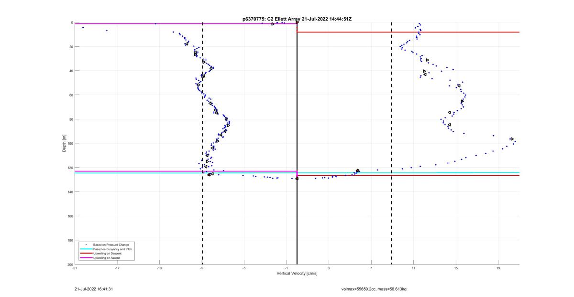Viewport: 574px width, 297px height.
Task: Click the x-axis tick label '-9'
Action: click(201, 268)
